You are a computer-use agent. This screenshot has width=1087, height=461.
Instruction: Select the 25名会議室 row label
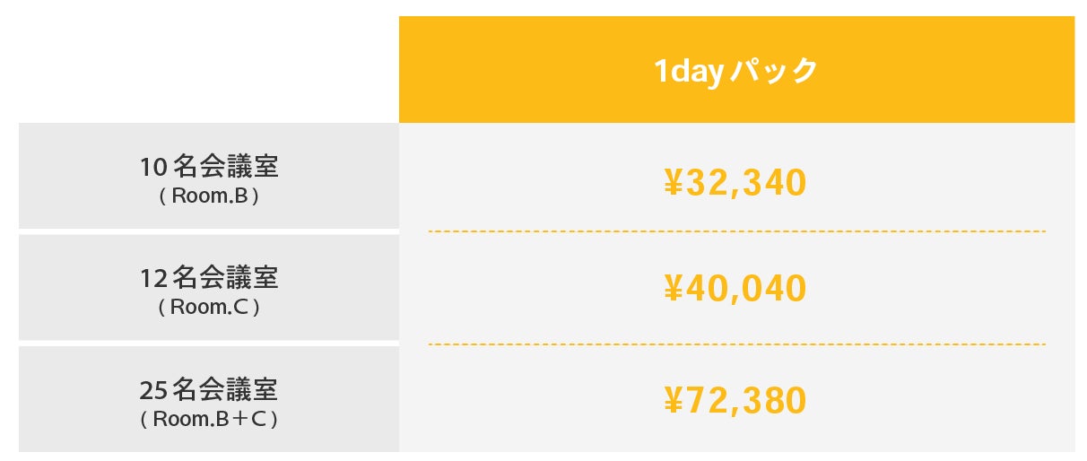coord(209,390)
